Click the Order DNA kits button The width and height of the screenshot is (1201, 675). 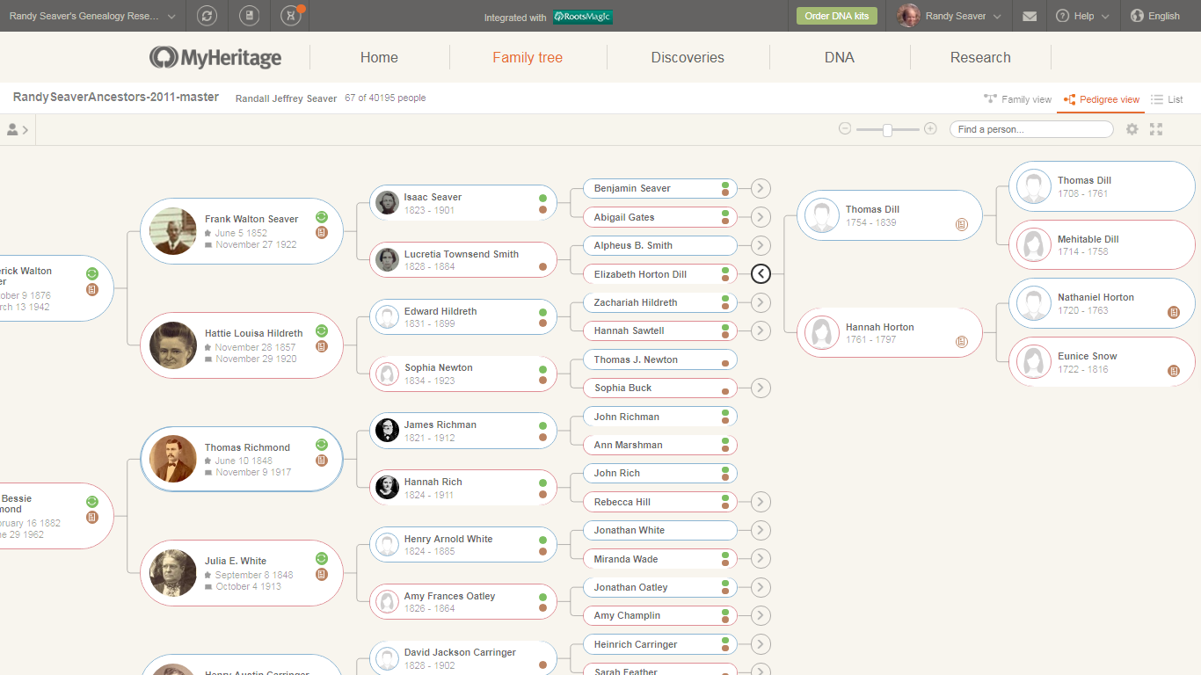pyautogui.click(x=836, y=15)
